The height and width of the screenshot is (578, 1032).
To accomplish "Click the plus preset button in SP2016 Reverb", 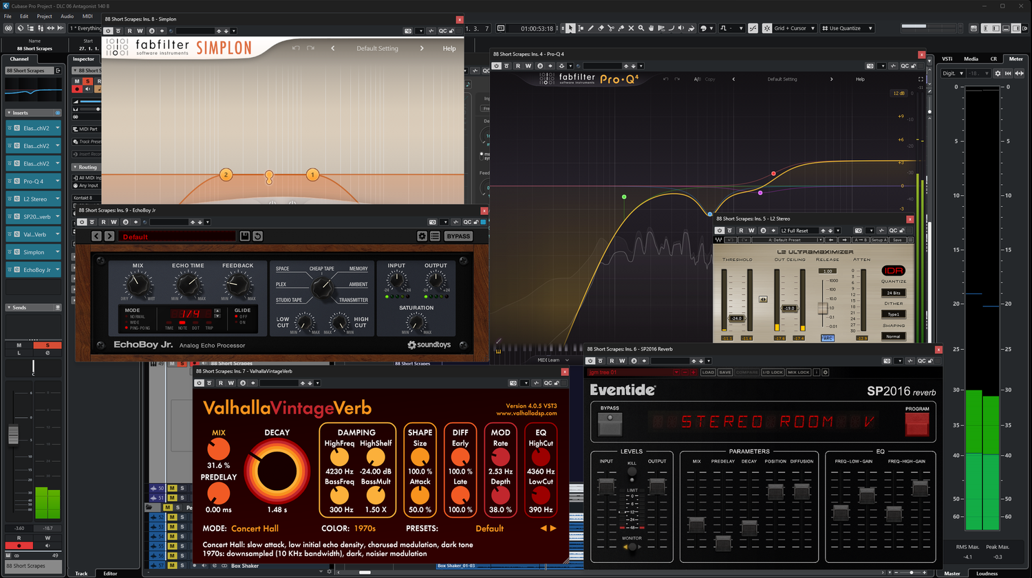I will point(693,372).
